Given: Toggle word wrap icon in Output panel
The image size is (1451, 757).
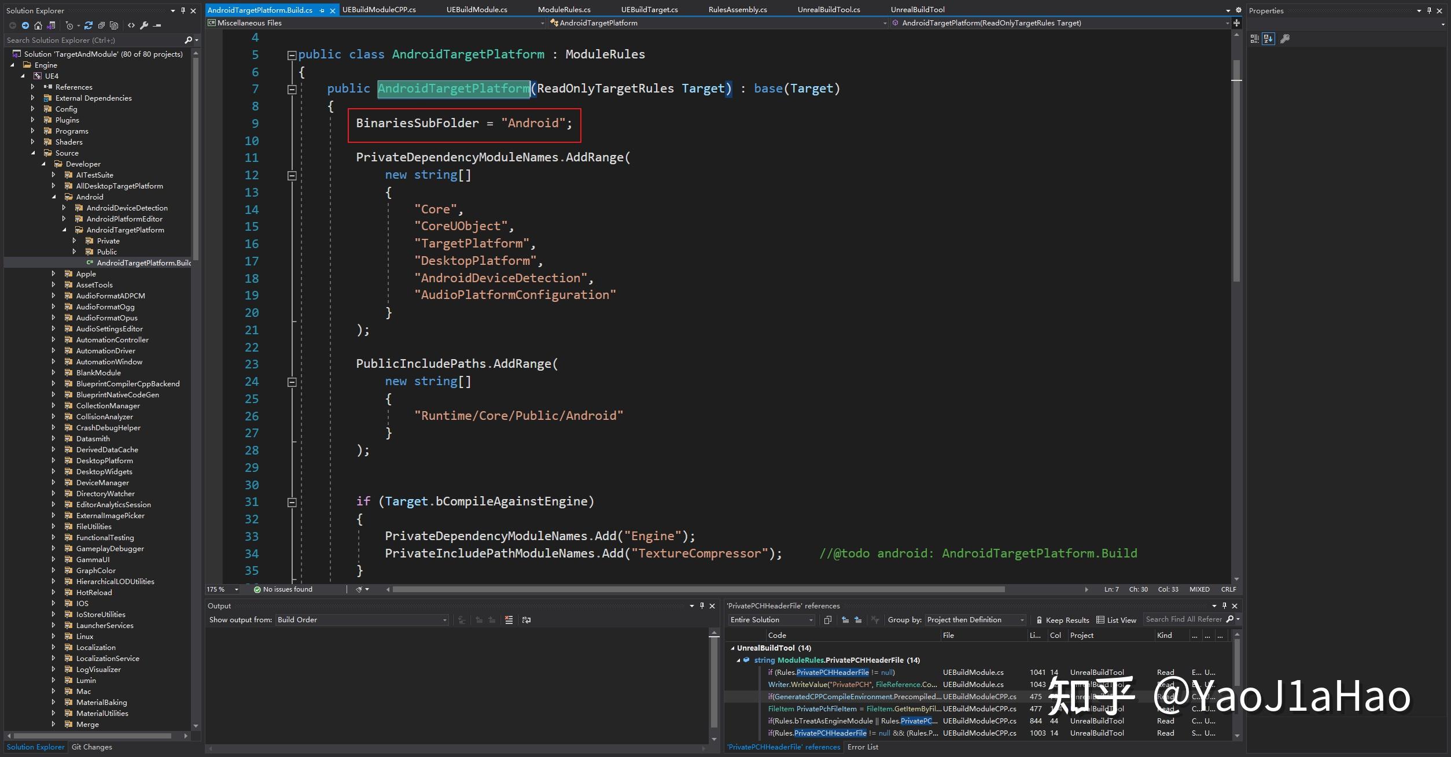Looking at the screenshot, I should point(526,620).
